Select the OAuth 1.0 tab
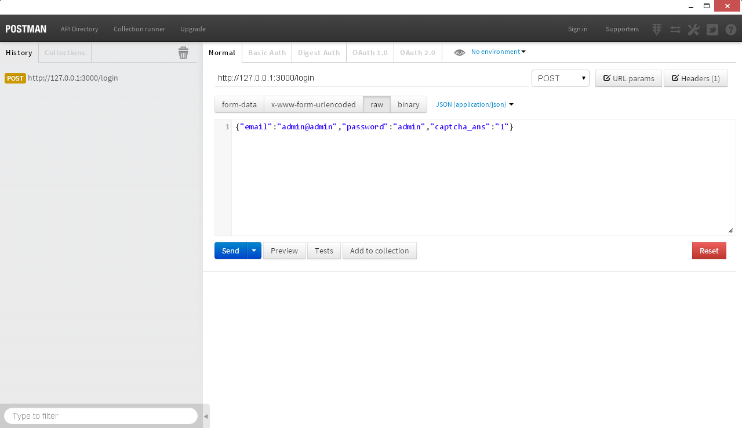 pyautogui.click(x=370, y=53)
